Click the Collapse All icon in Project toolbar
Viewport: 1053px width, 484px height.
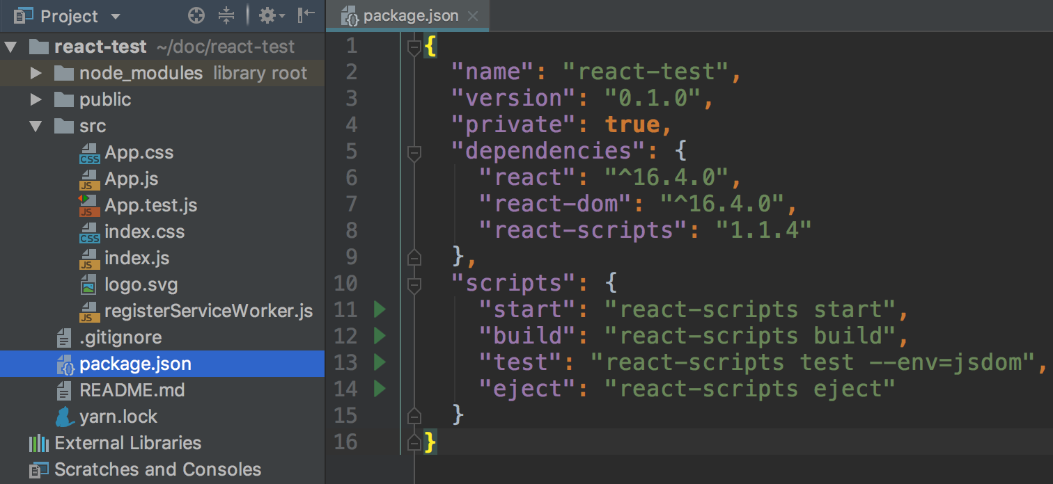click(x=227, y=15)
